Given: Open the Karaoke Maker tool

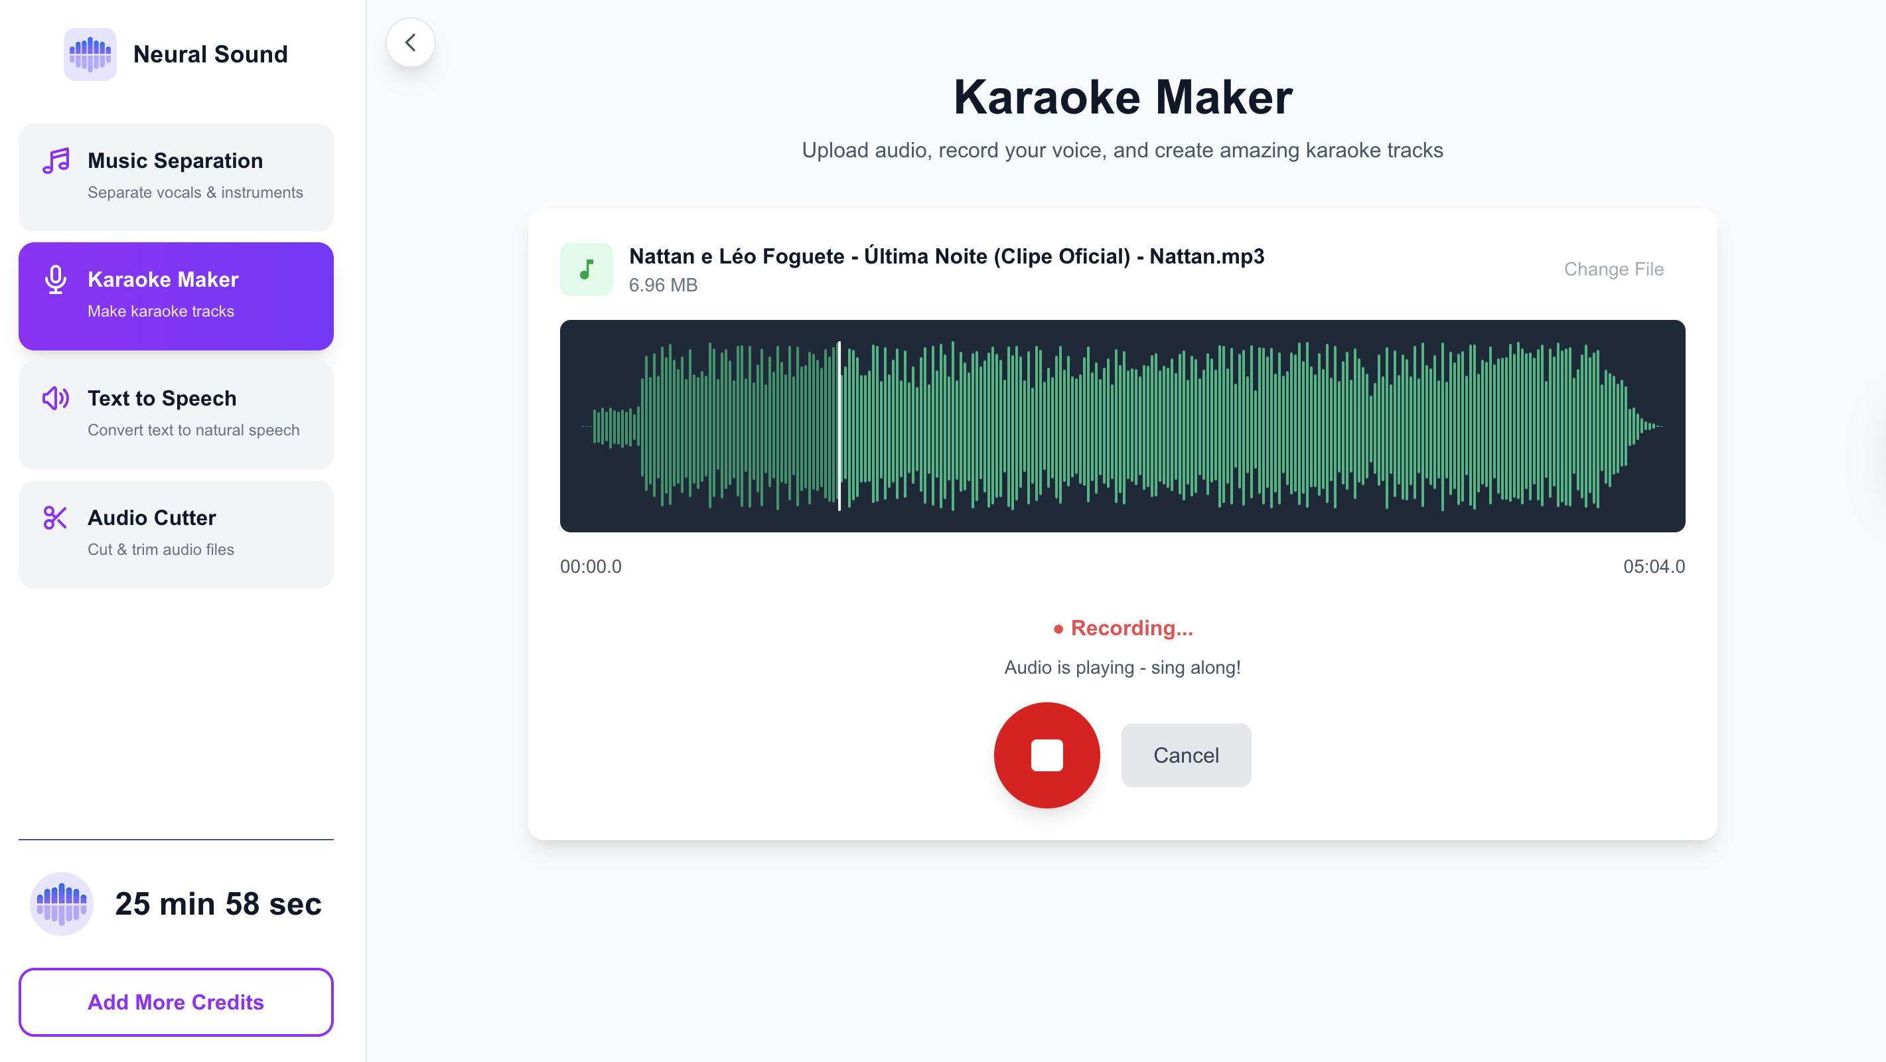Looking at the screenshot, I should pyautogui.click(x=176, y=295).
